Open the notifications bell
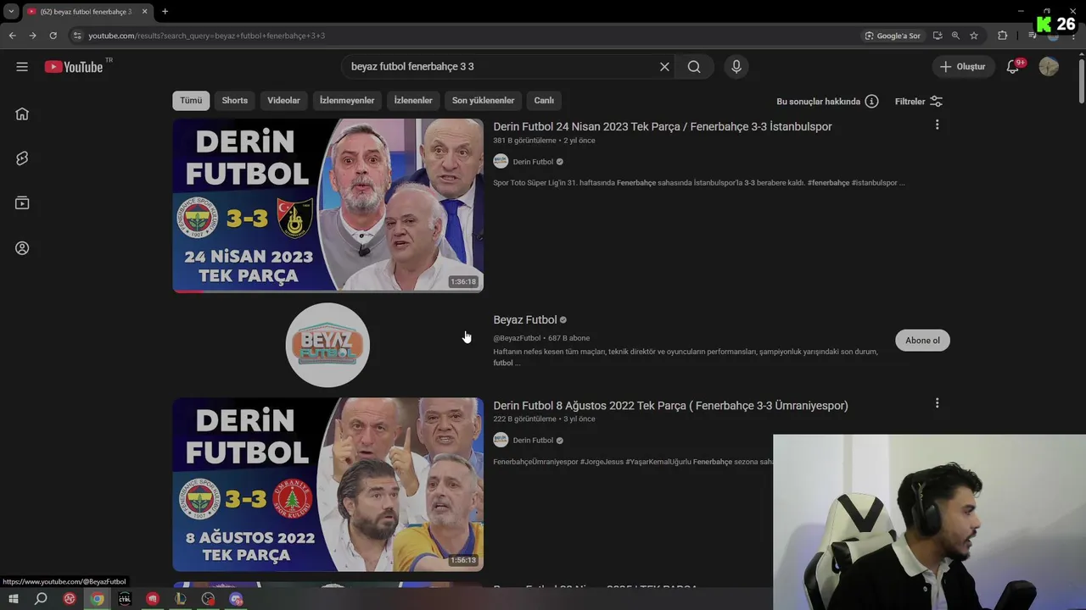The image size is (1086, 610). pyautogui.click(x=1013, y=67)
